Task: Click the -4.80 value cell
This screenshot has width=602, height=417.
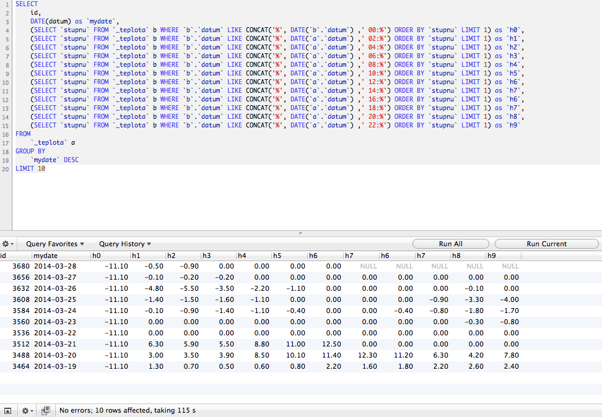Action: (154, 288)
